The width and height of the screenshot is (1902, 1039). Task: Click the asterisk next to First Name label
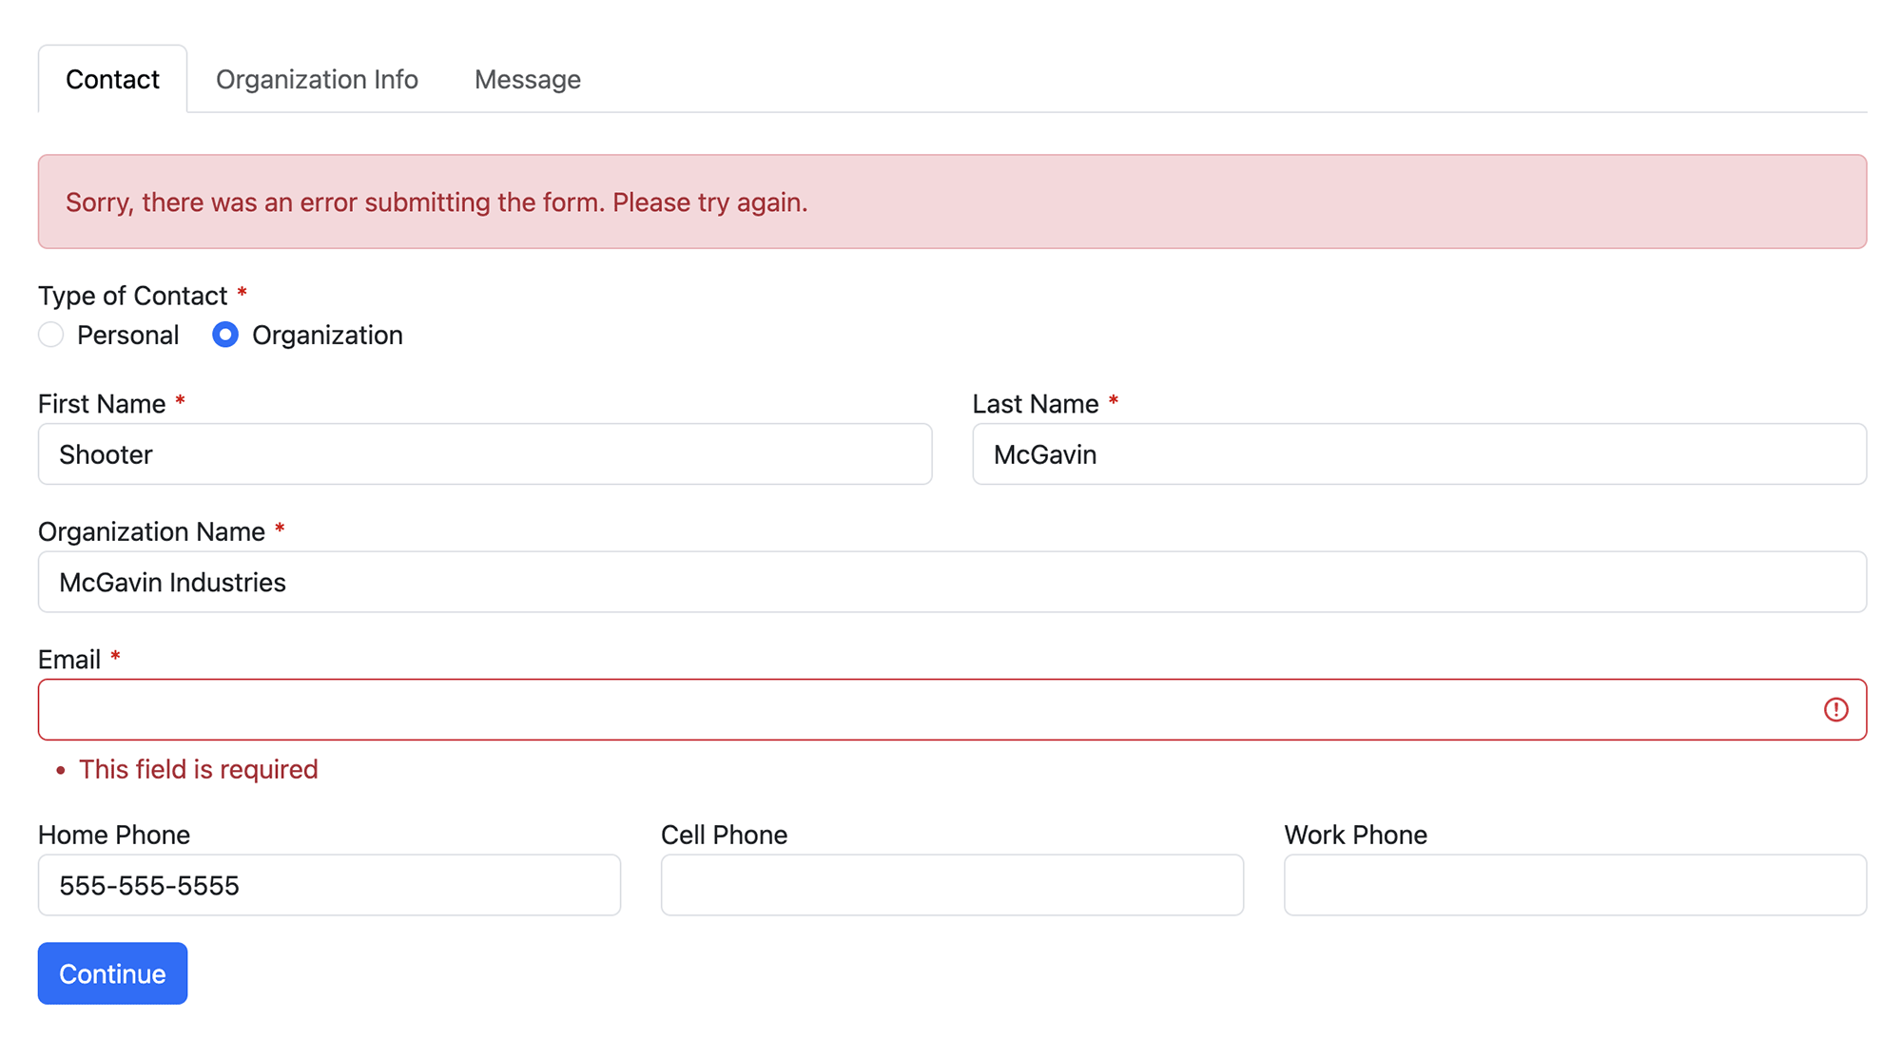tap(180, 402)
